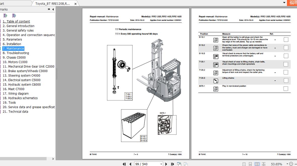Select single page view mode icon
This screenshot has width=297, height=166.
pos(244,164)
